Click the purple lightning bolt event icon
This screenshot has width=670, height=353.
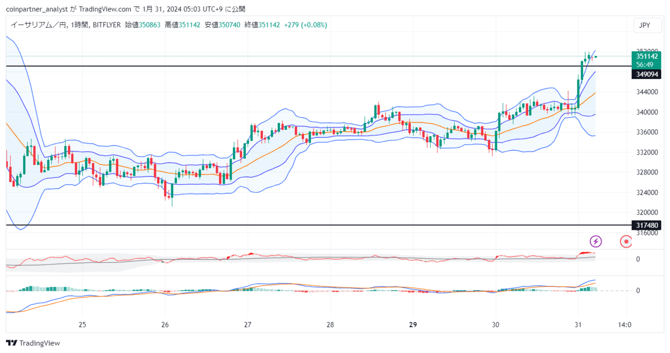[596, 241]
